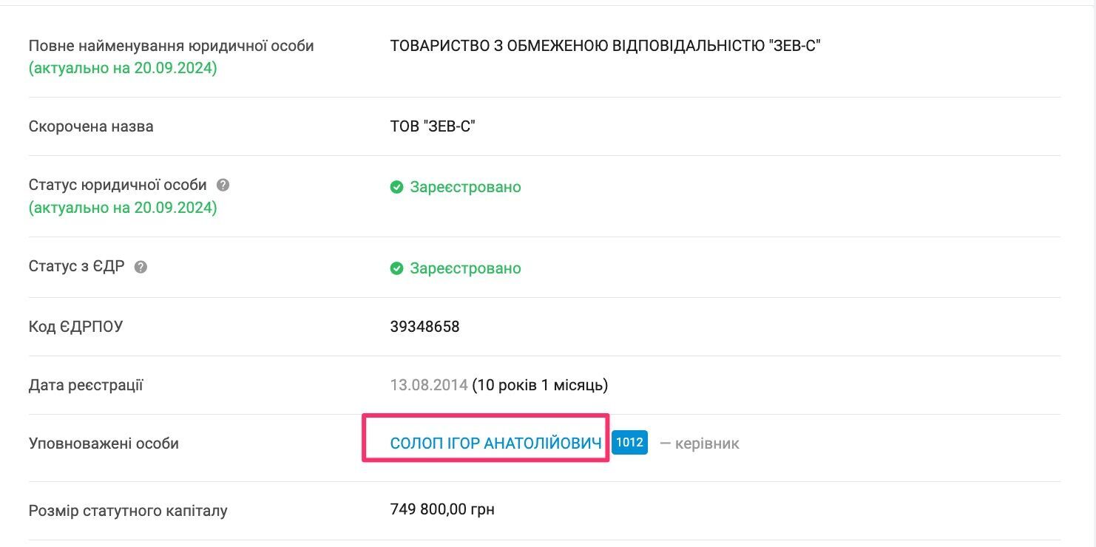Click the blue 1012 badge

629,442
